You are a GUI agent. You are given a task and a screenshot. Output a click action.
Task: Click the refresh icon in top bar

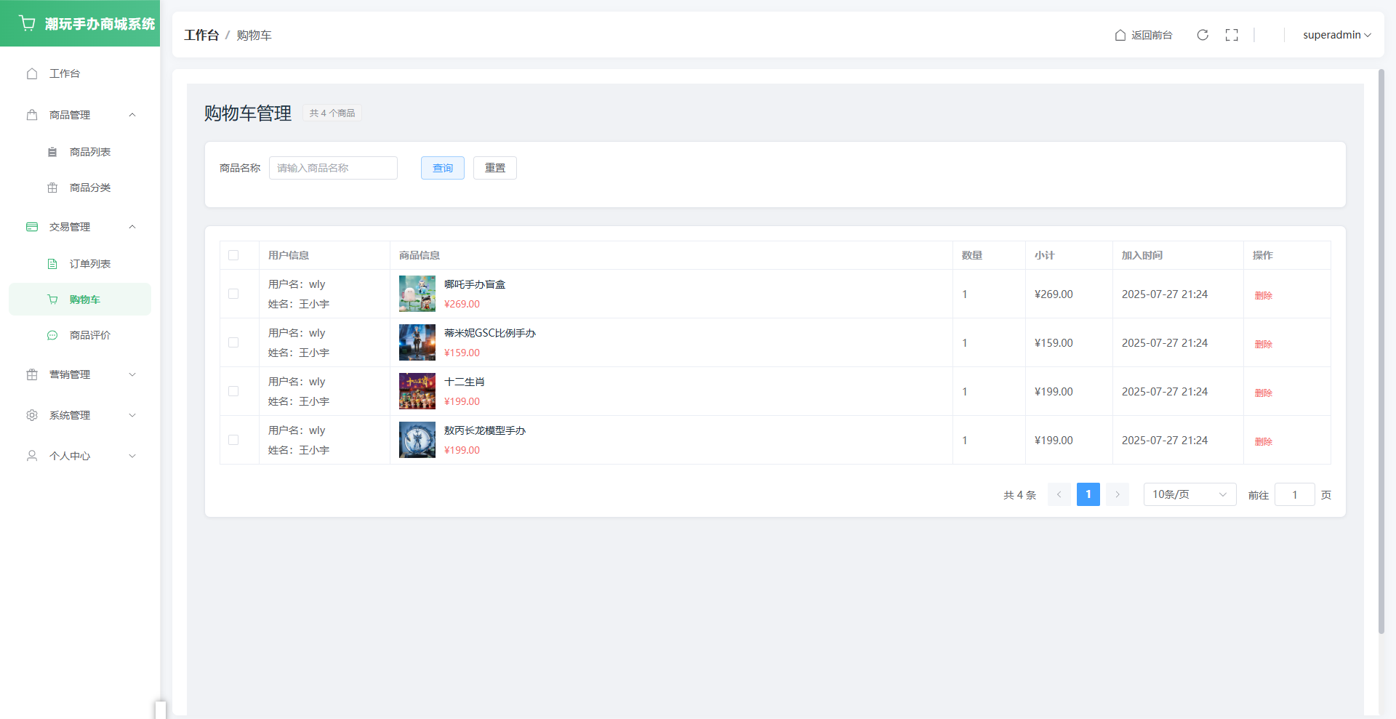(x=1203, y=35)
